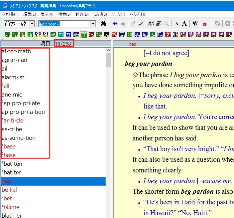Viewport: 234px width, 218px height.
Task: Select the 'alarm·ist' entry
Action: 13,77
